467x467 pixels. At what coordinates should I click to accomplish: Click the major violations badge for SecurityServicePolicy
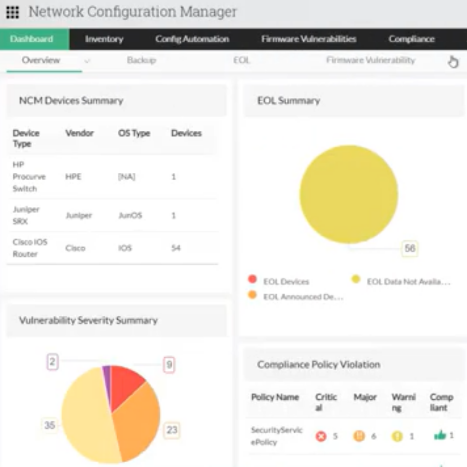coord(358,436)
